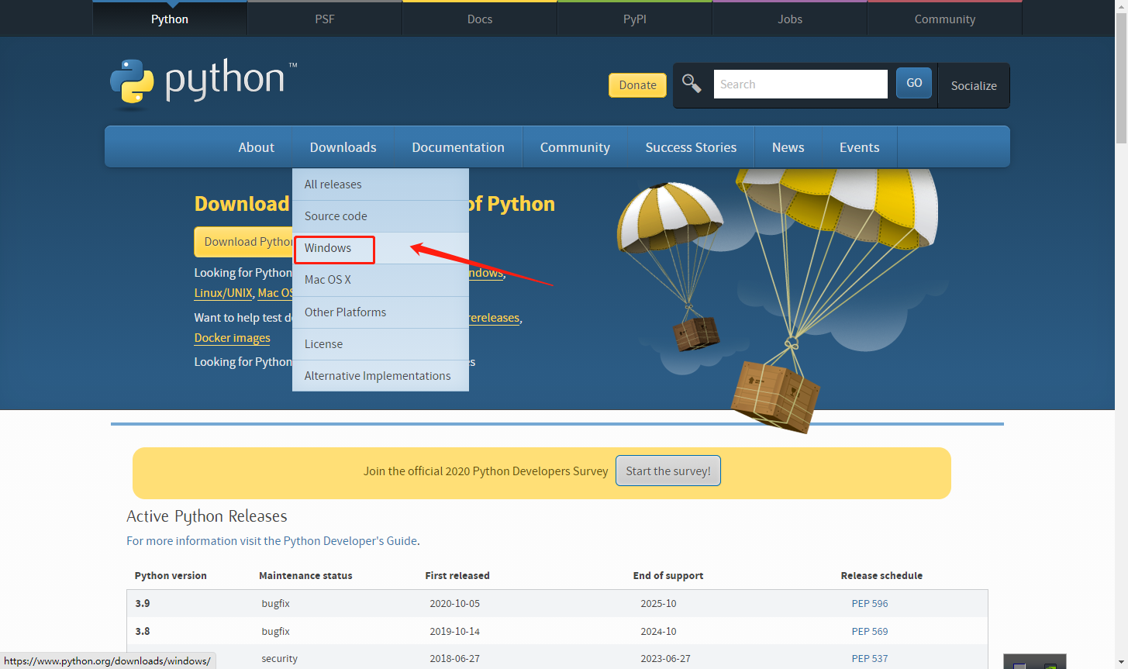The width and height of the screenshot is (1128, 669).
Task: Click the security maintenance status cell
Action: (280, 658)
